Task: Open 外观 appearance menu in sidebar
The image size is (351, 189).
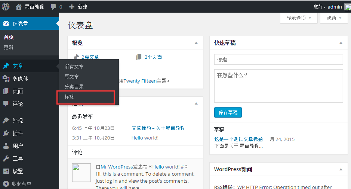Action: [x=18, y=121]
